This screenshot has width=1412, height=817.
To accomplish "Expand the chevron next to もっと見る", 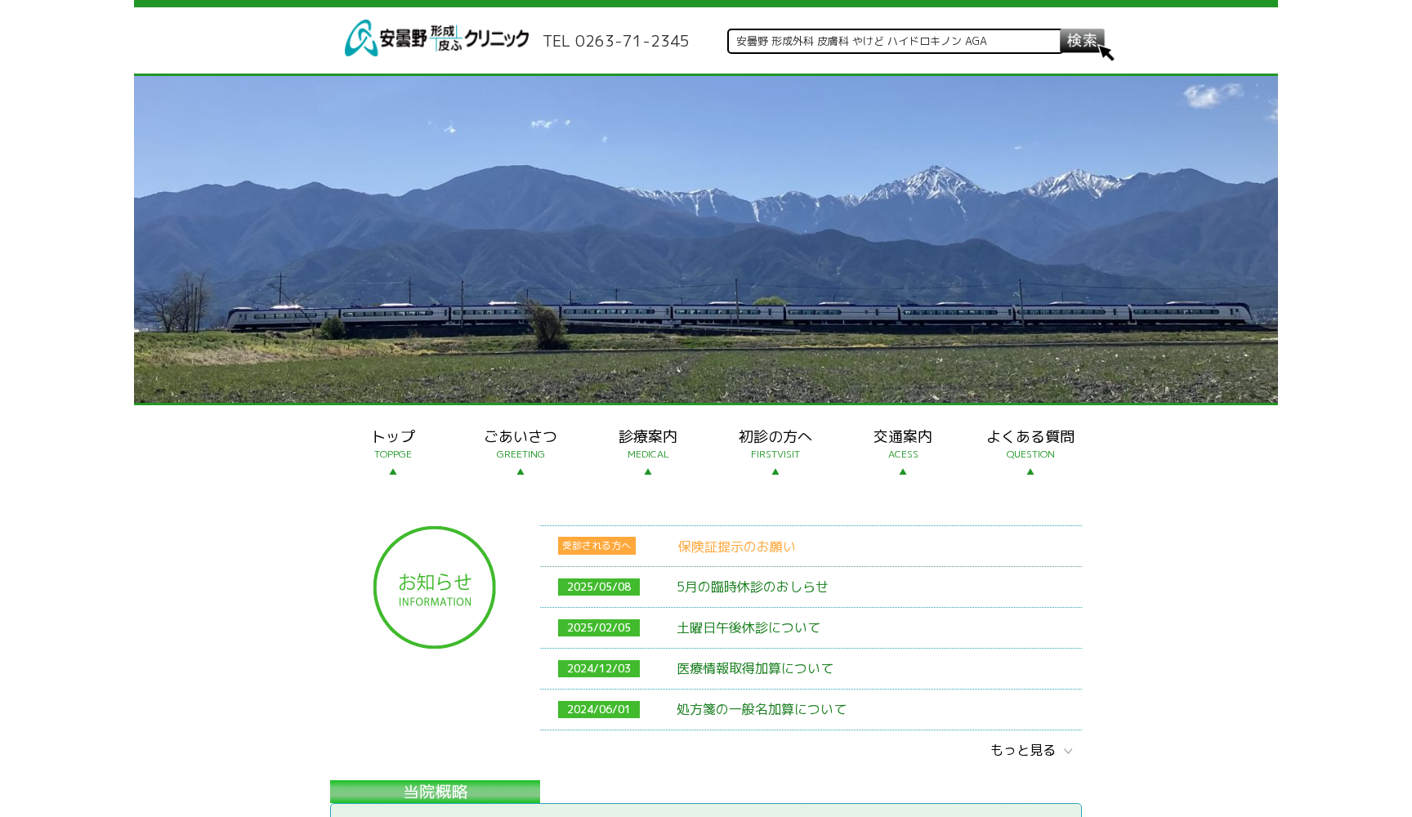I will pyautogui.click(x=1068, y=750).
